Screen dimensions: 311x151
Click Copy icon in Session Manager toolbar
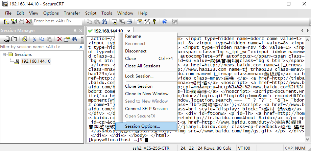pyautogui.click(x=42, y=39)
